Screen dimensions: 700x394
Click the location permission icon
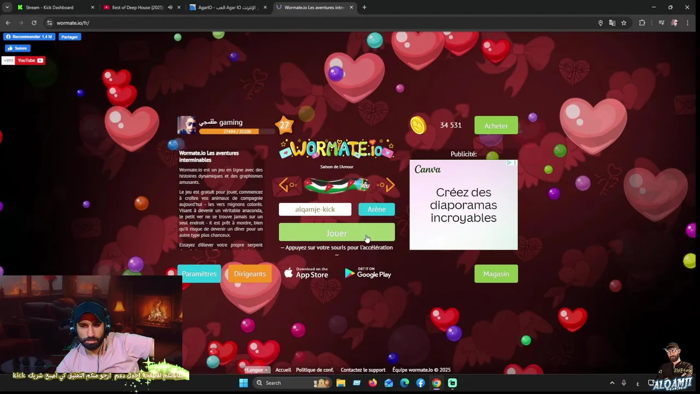click(600, 23)
